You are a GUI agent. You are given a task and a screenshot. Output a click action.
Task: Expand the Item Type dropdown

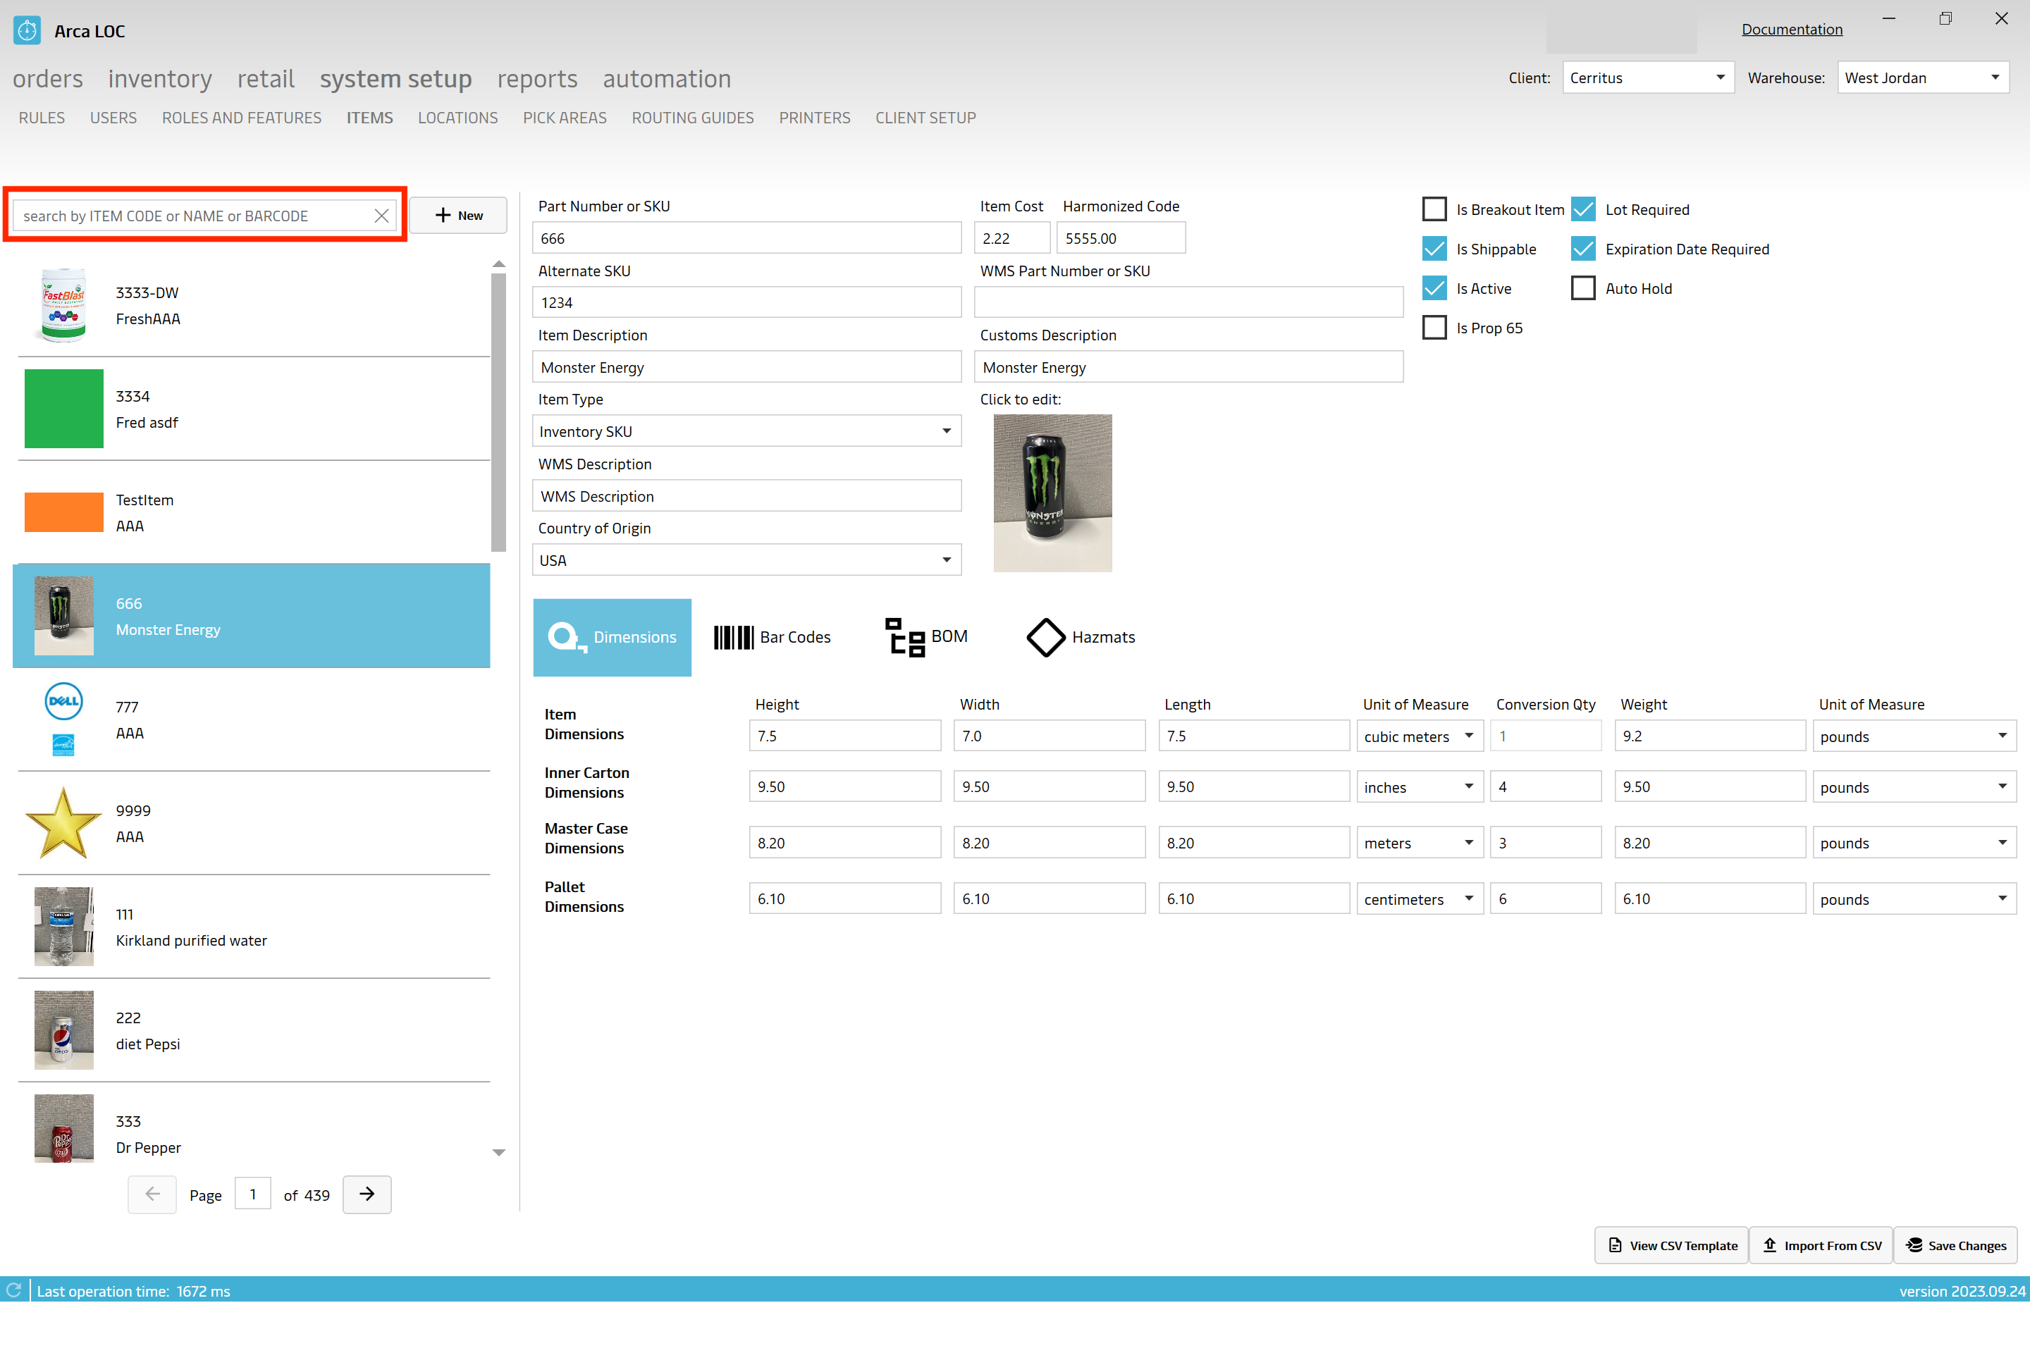pyautogui.click(x=746, y=431)
